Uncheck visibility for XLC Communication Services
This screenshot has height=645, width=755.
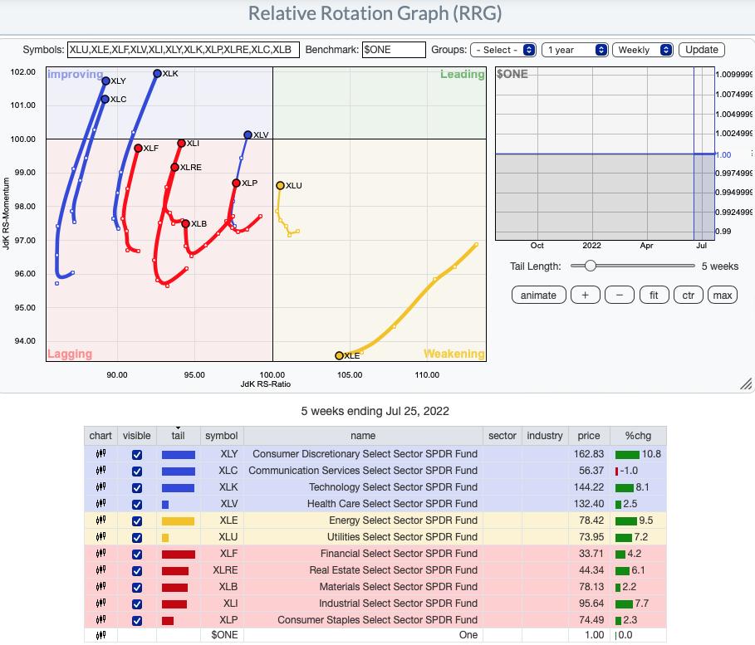[137, 471]
